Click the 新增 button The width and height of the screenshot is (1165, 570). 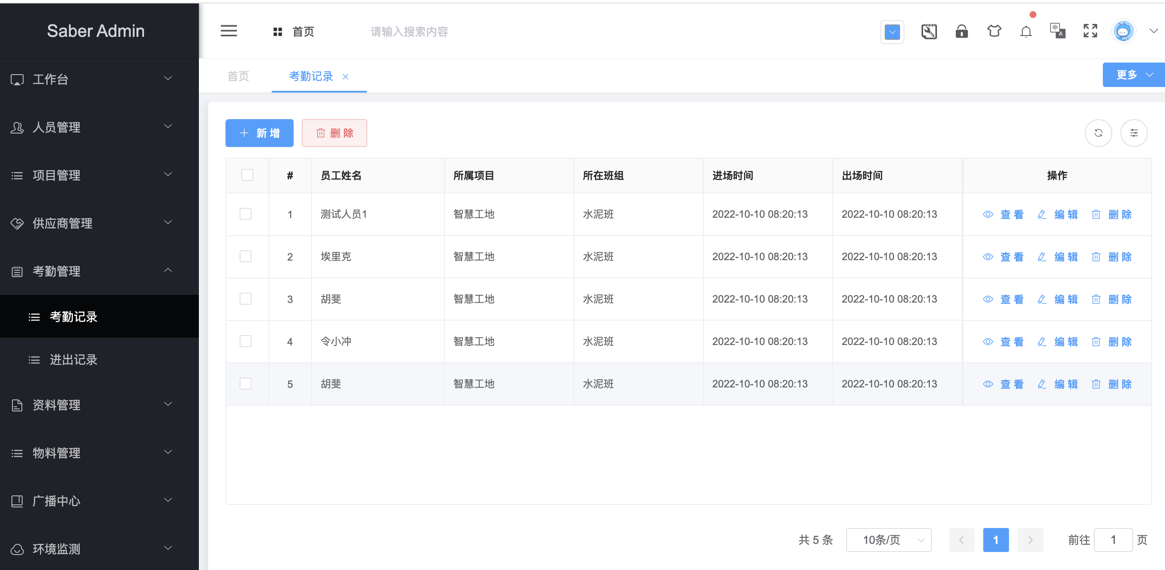[259, 133]
